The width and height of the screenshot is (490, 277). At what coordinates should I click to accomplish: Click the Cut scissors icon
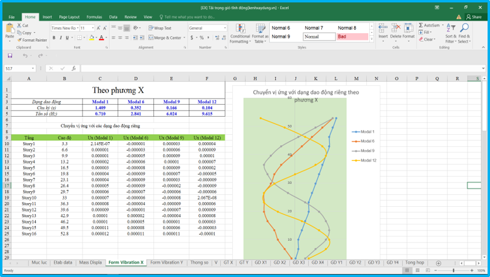tap(20, 25)
